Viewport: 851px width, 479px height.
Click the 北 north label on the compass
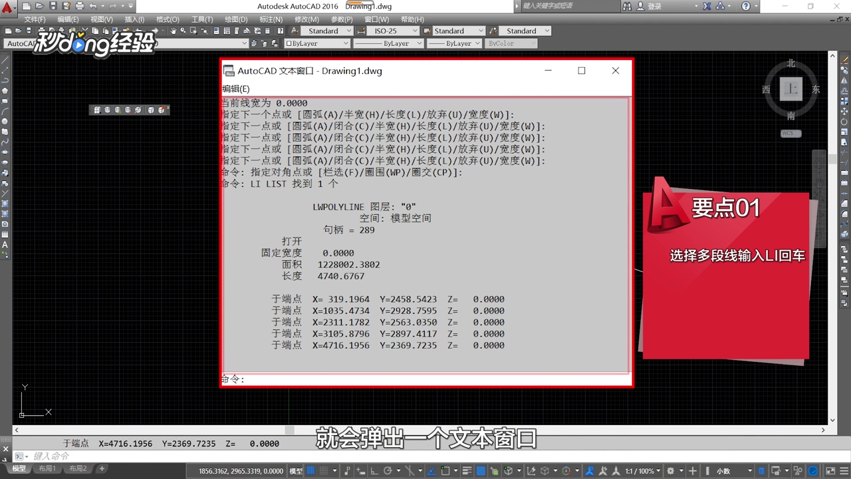click(x=791, y=63)
